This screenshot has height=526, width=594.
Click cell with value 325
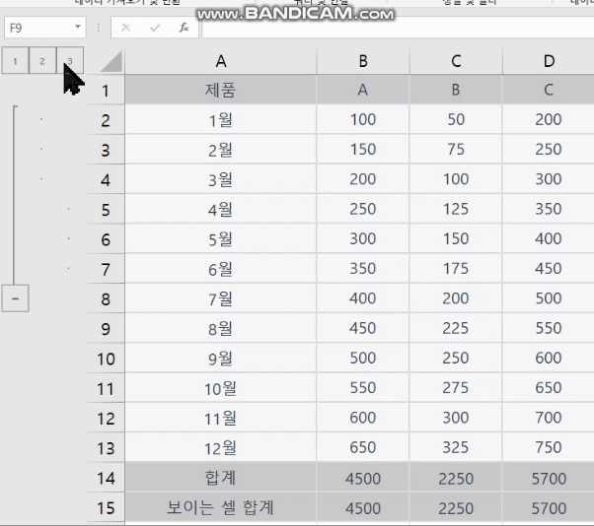pos(456,448)
